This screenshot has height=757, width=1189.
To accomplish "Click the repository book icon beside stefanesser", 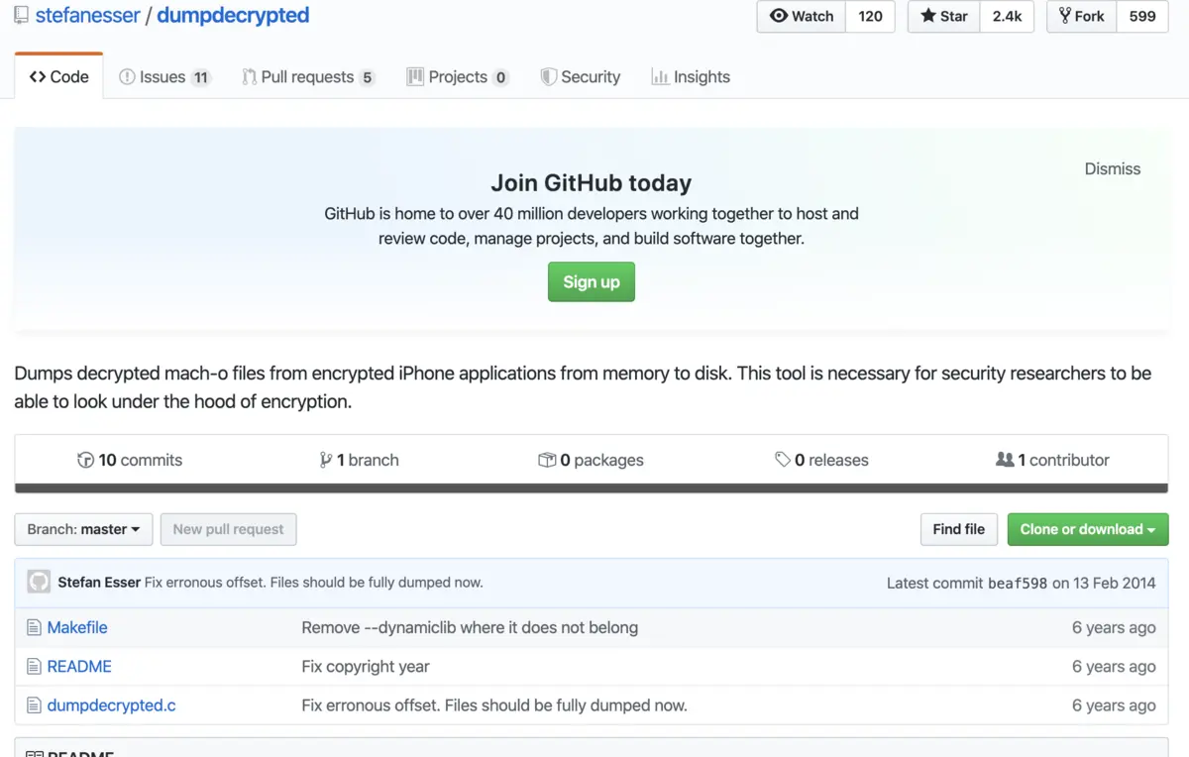I will (x=21, y=16).
